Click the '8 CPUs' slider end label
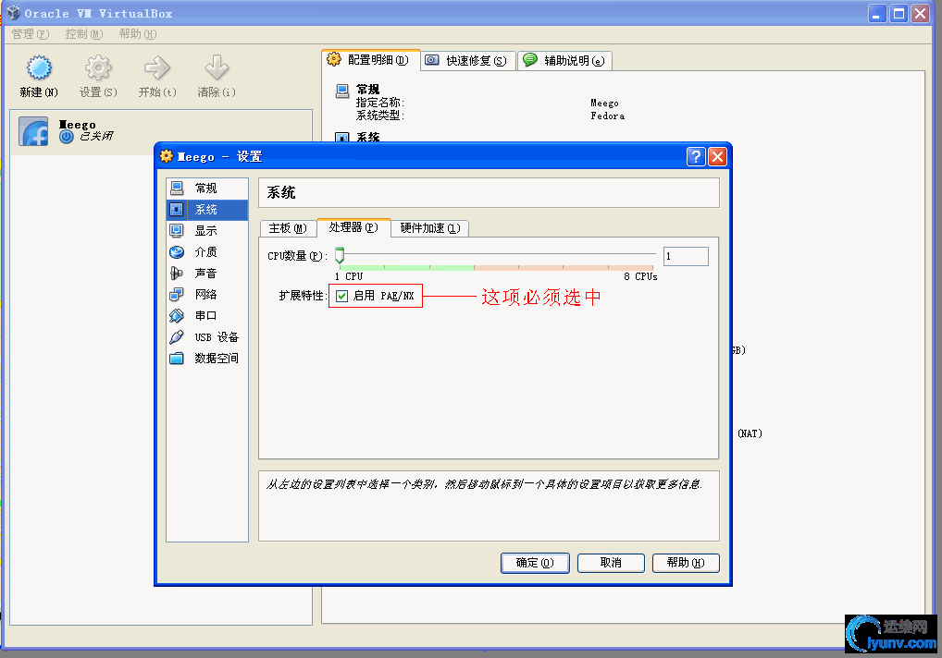The height and width of the screenshot is (658, 942). coord(640,276)
